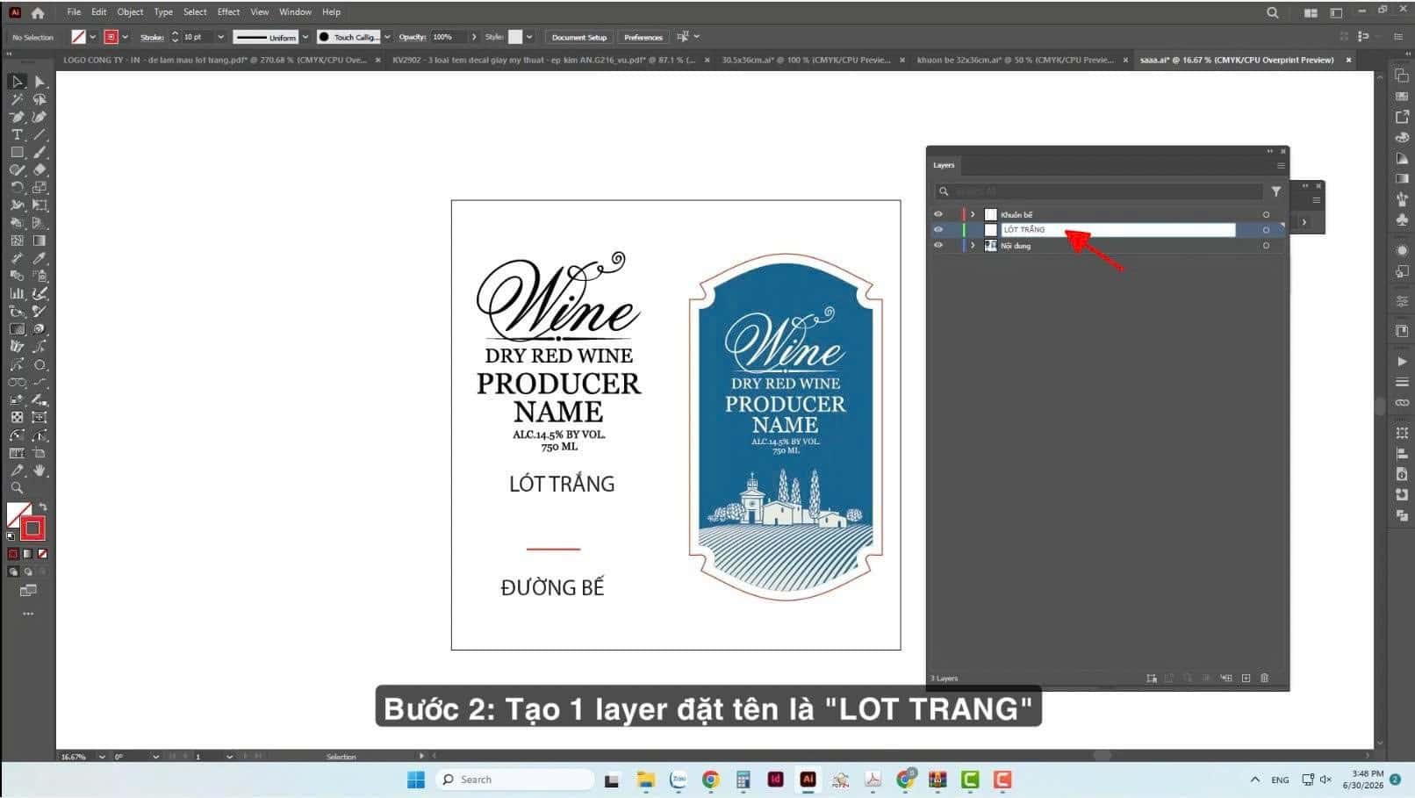Hide the Khuôn bế layer
Image resolution: width=1415 pixels, height=798 pixels.
click(x=938, y=214)
